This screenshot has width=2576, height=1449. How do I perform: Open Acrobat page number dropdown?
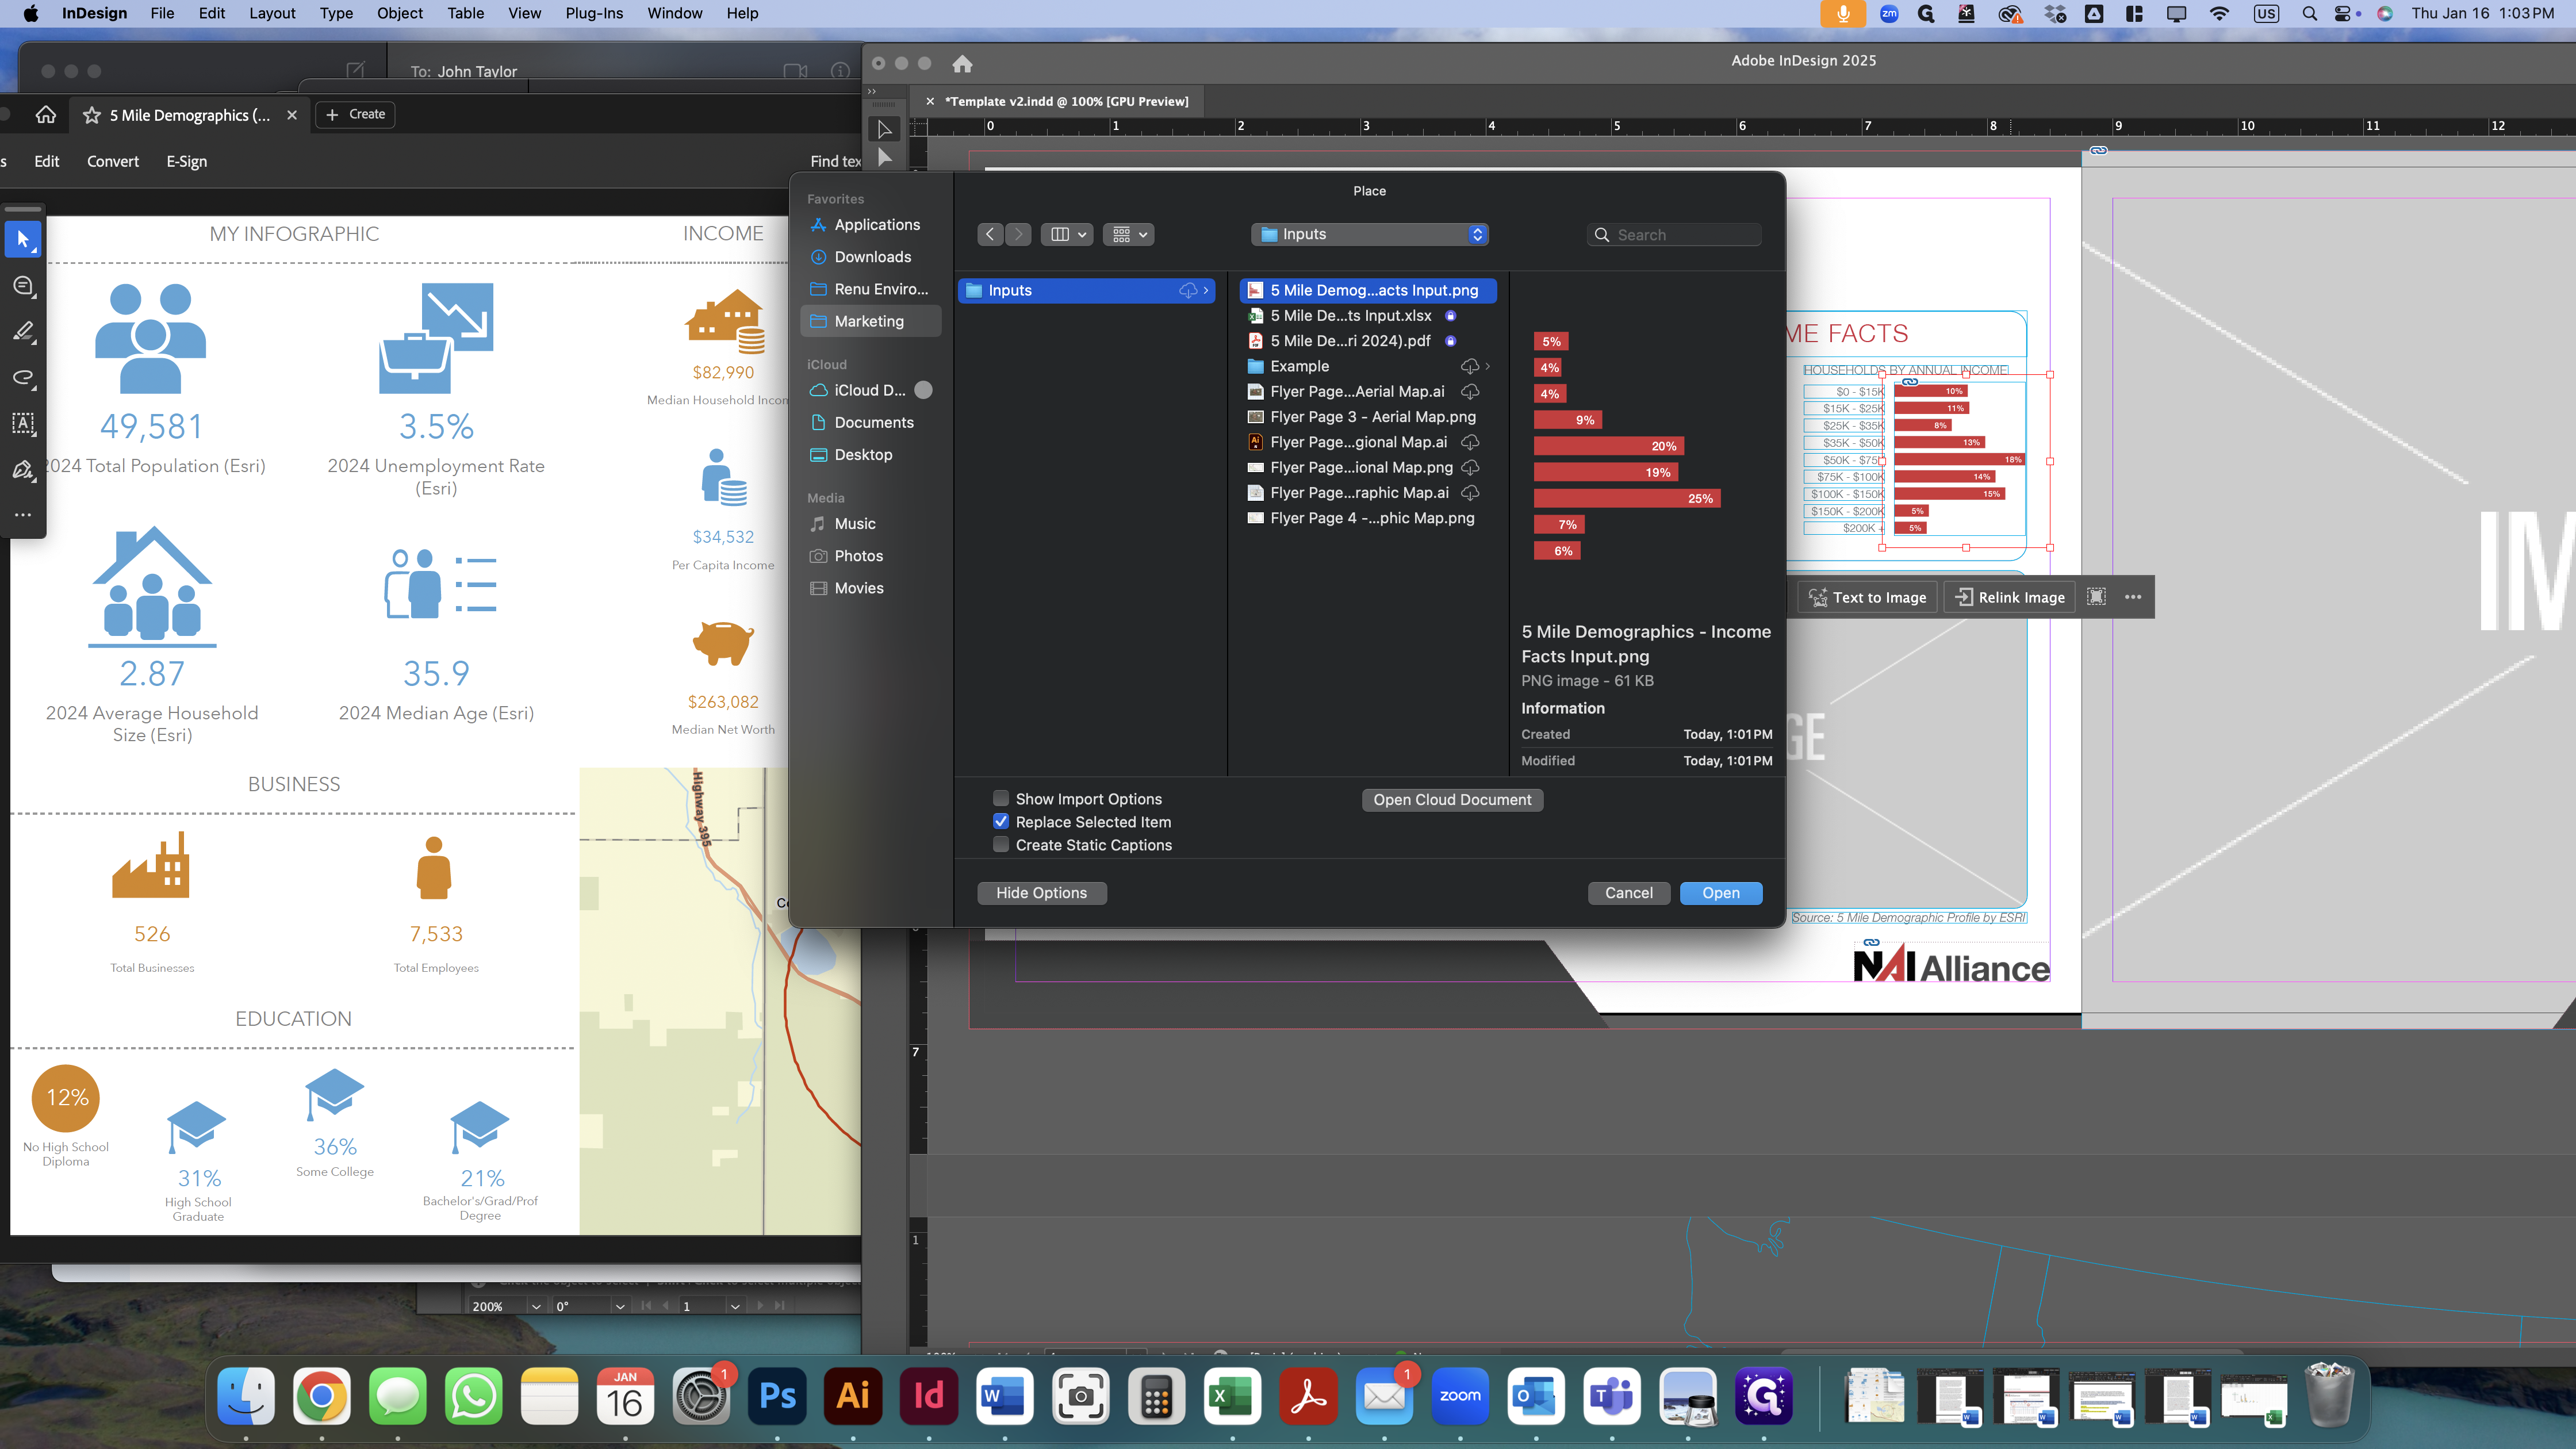pyautogui.click(x=735, y=1306)
